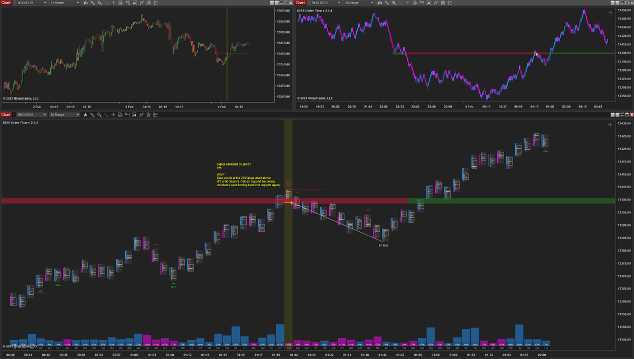Open the chart style icon in top-right Range chart
This screenshot has width=634, height=359.
(x=380, y=3)
